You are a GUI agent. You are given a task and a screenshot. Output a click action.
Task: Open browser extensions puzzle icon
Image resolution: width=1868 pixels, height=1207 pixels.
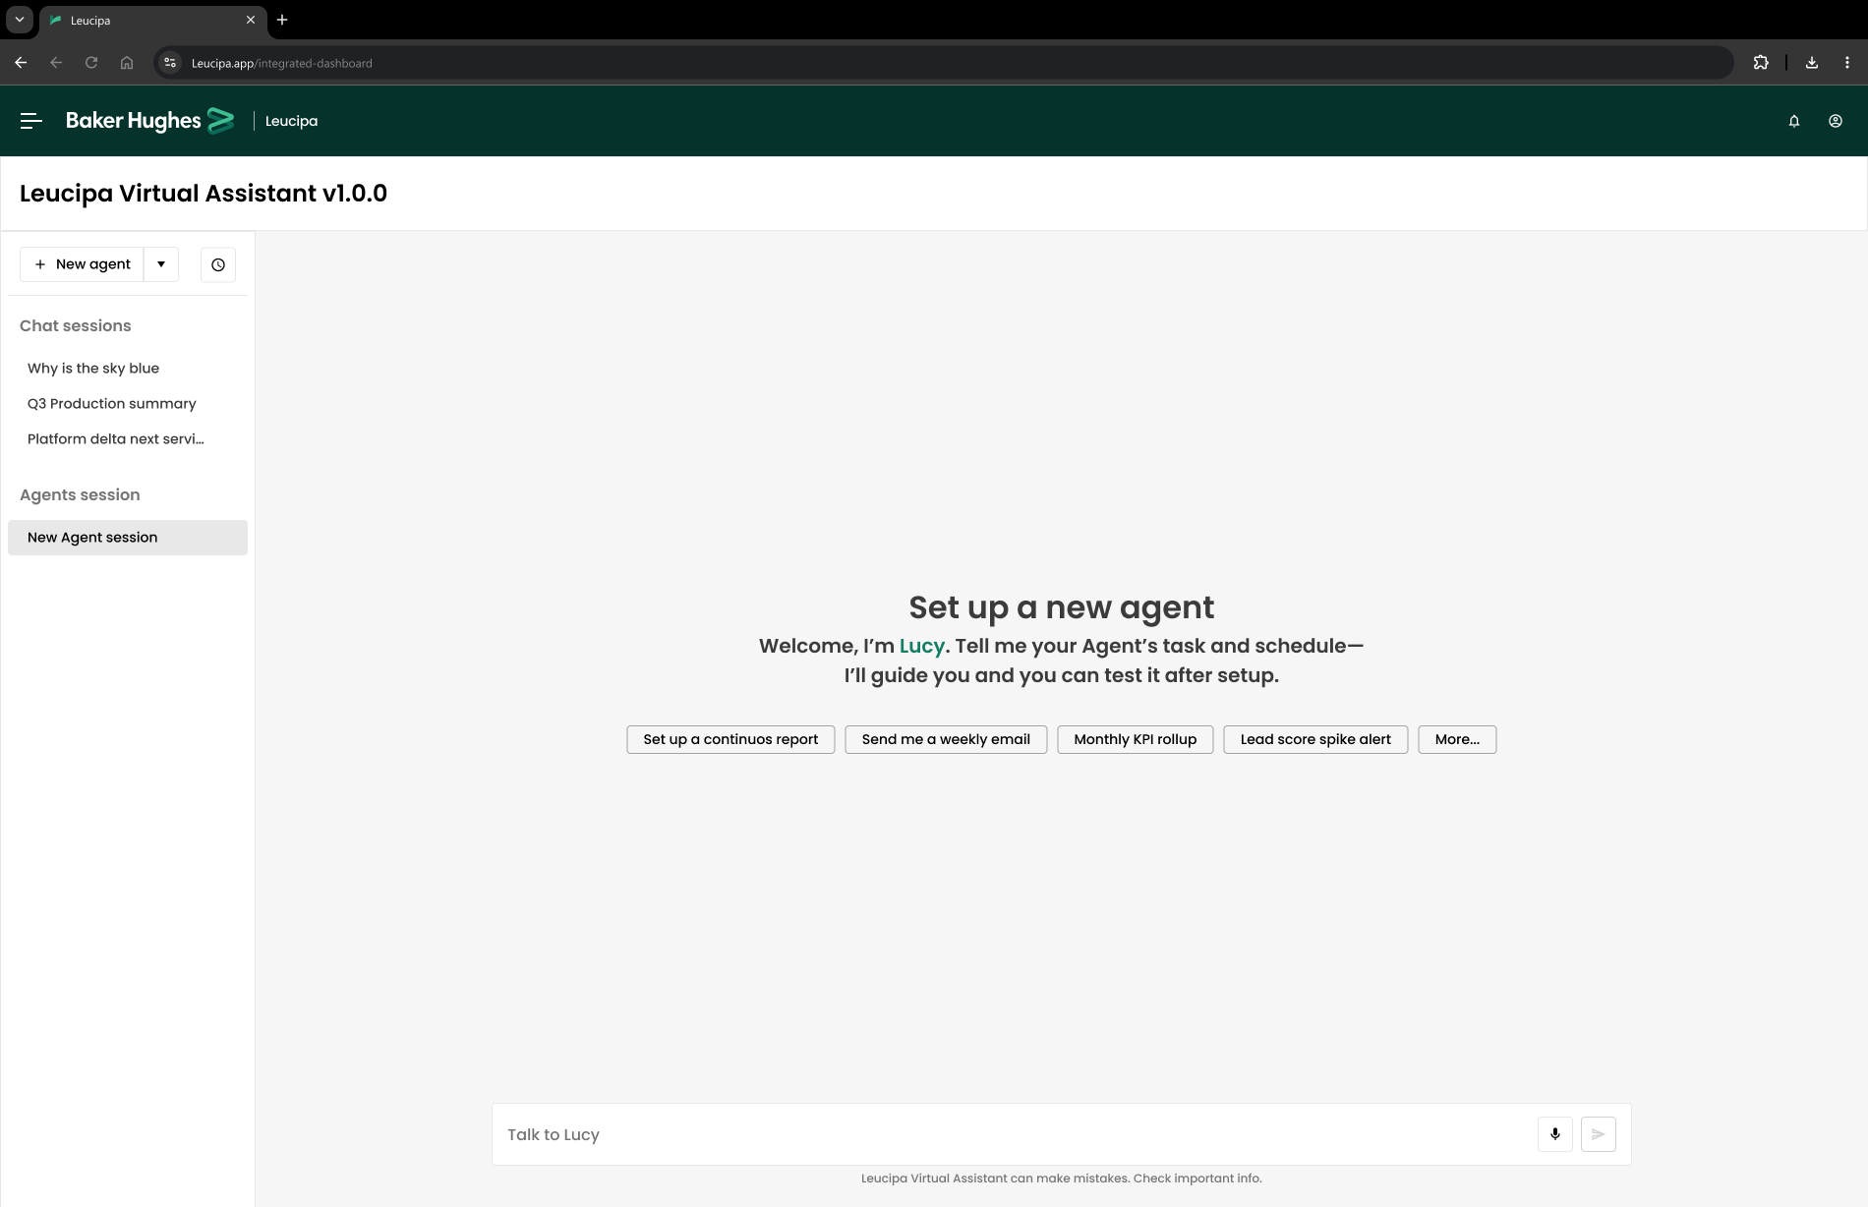tap(1761, 63)
